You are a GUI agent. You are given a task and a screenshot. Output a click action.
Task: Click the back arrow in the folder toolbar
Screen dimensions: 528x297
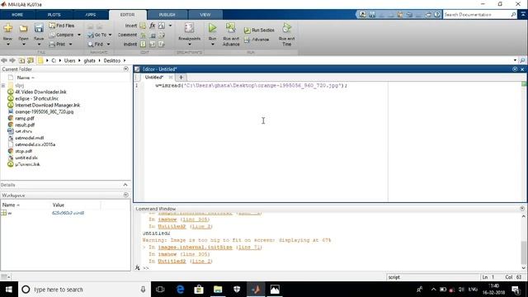click(4, 60)
